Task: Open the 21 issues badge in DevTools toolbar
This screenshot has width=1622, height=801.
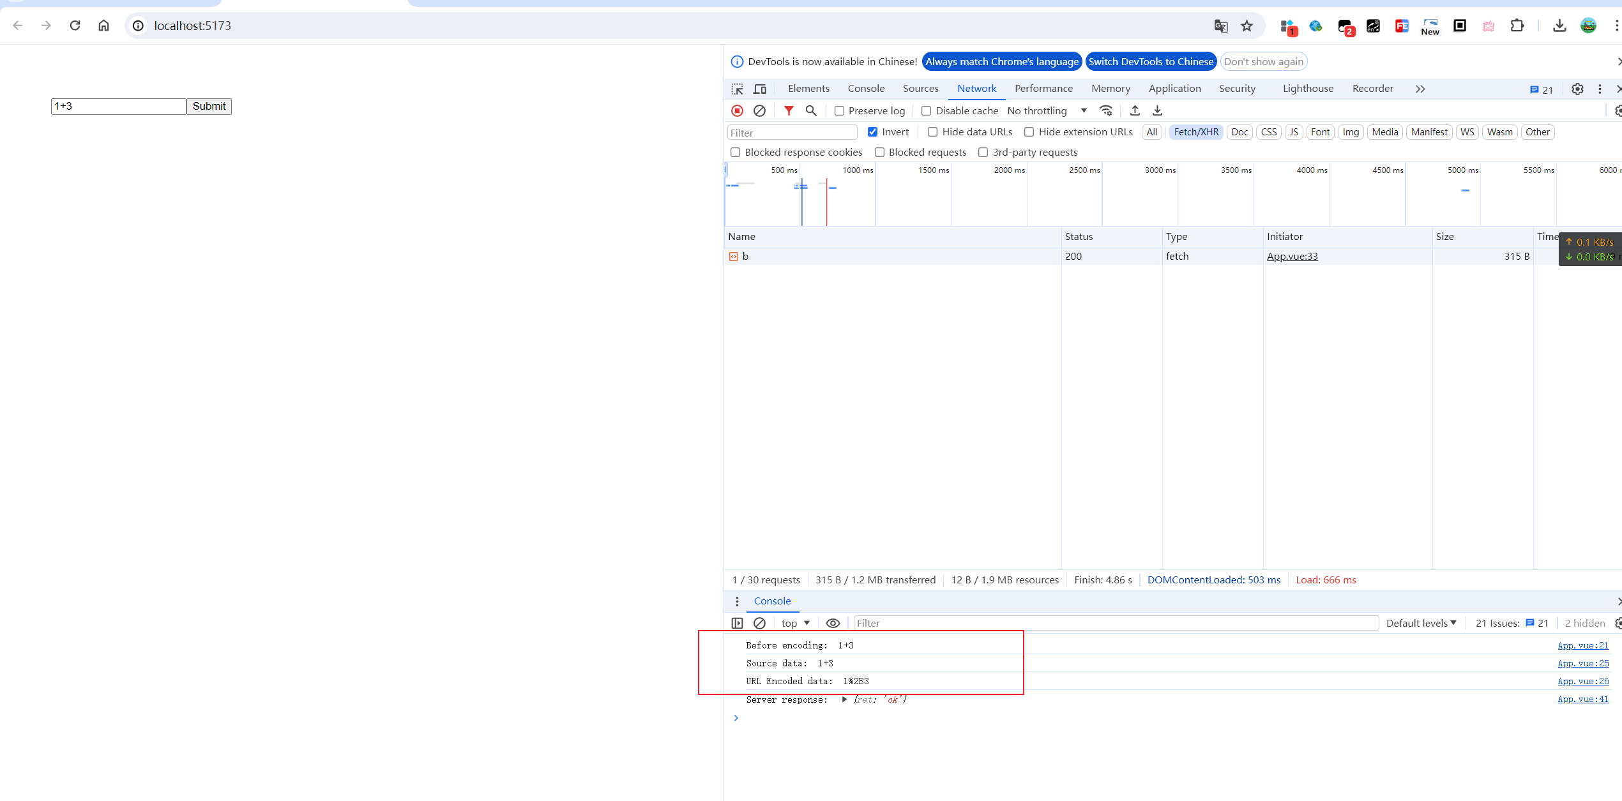Action: 1542,89
